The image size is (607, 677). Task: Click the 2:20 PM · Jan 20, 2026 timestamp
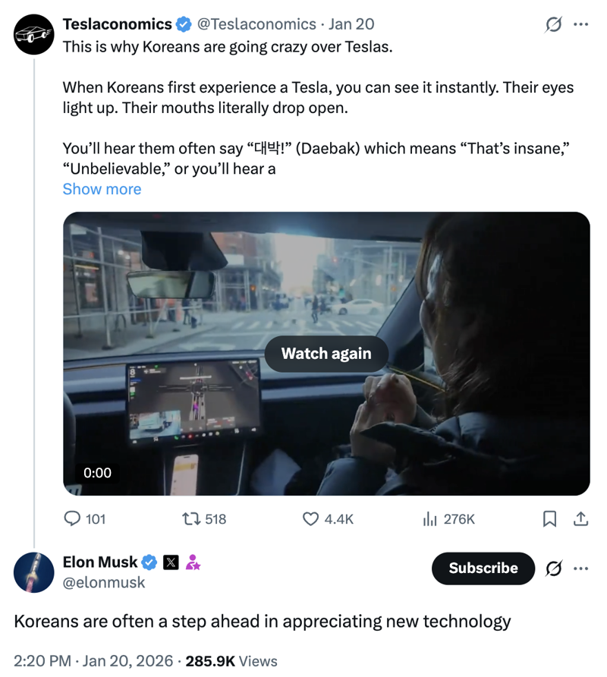tap(93, 661)
